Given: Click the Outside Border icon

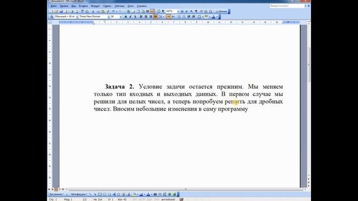Looking at the screenshot, I should point(199,17).
